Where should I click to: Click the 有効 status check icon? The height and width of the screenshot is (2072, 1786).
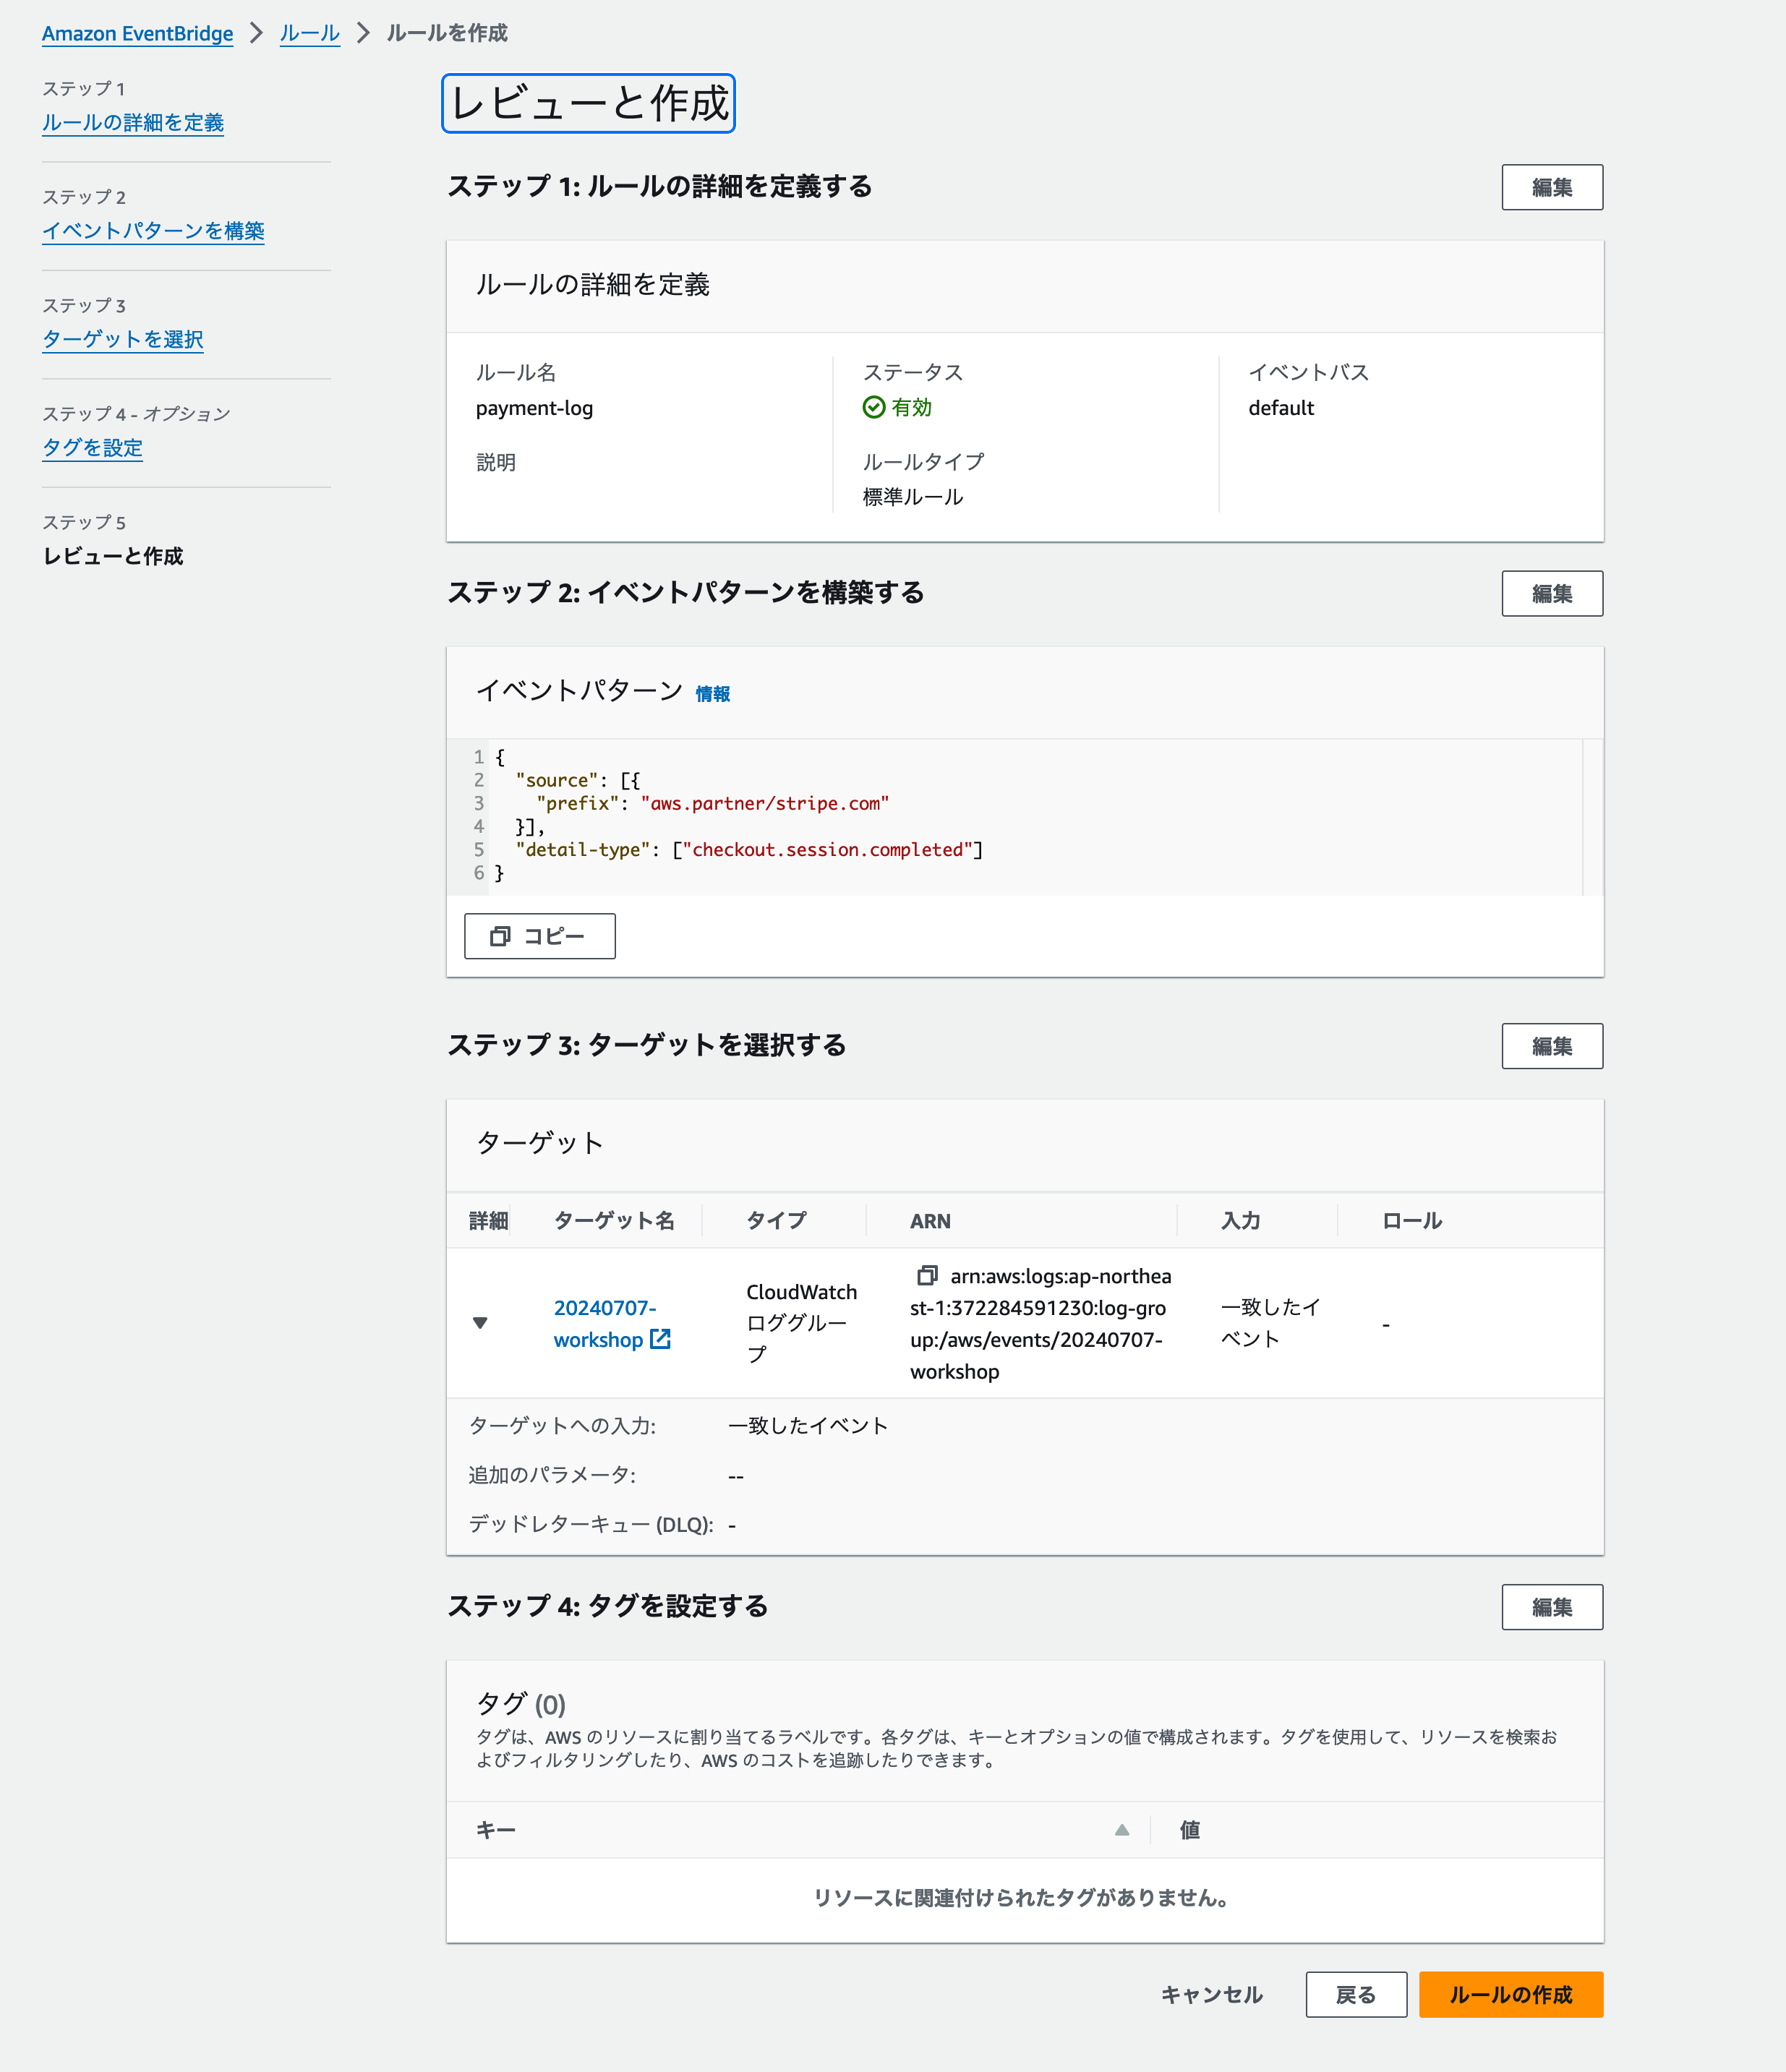pyautogui.click(x=873, y=407)
